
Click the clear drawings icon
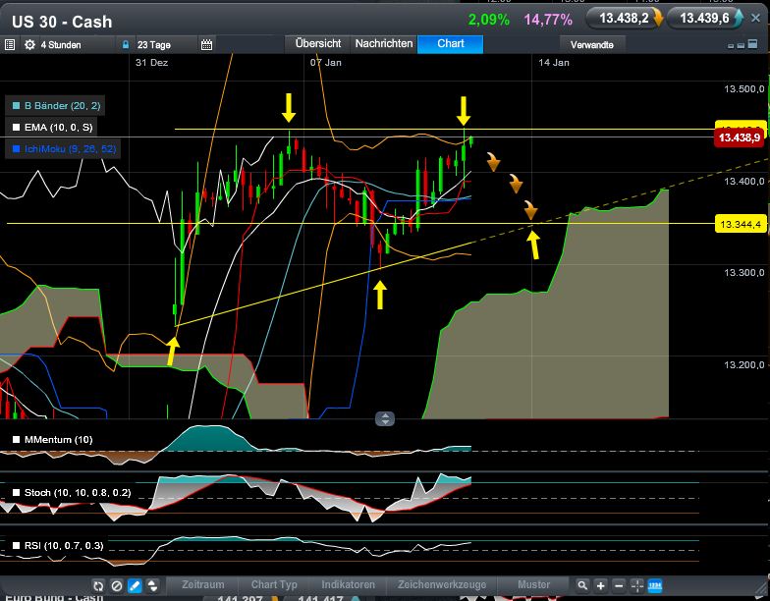coord(116,585)
